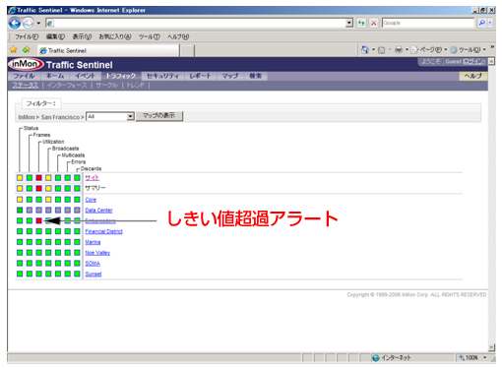Open the Noe Valley link
The image size is (502, 368).
tap(97, 253)
